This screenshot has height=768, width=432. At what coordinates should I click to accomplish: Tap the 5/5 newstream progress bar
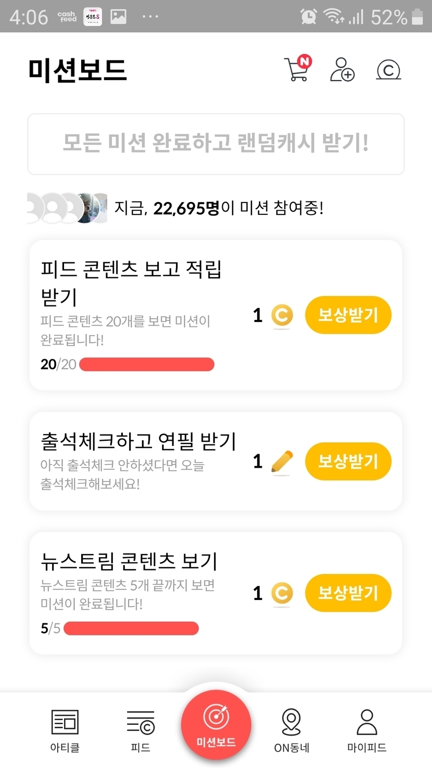131,629
